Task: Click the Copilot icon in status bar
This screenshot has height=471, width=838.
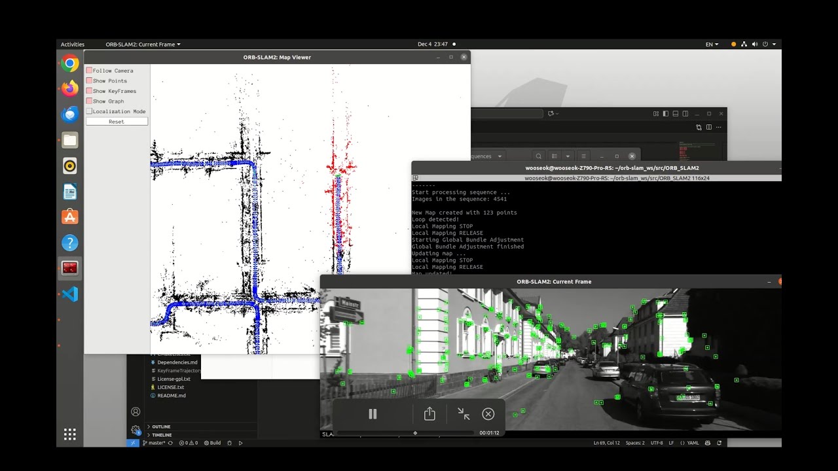Action: 707,443
